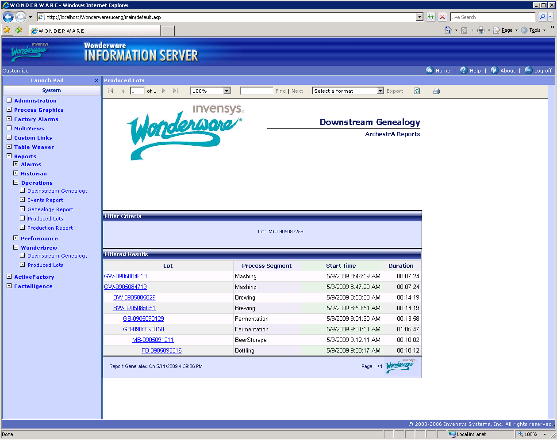Open Select a format dropdown
Screen dimensions: 557x440
tap(380, 91)
